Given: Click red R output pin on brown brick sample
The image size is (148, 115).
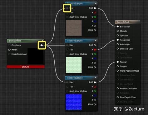Looking at the screenshot, I should click(x=95, y=13).
